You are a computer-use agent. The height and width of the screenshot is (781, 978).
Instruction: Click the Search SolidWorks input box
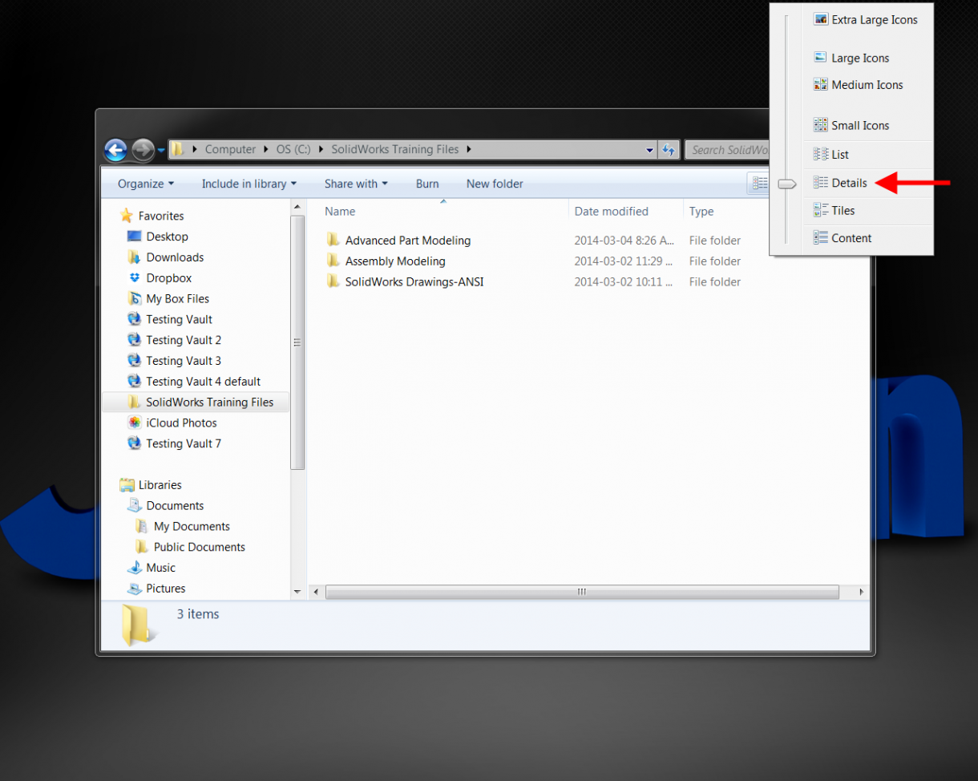pos(726,150)
